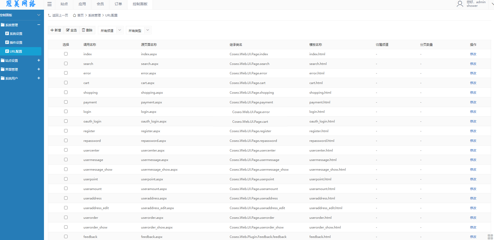This screenshot has width=494, height=240.
Task: Open the grid icon at bottom right
Action: click(490, 237)
